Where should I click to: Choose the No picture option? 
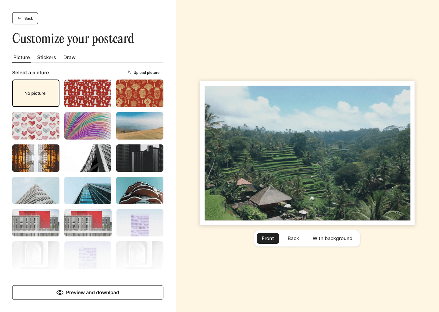(36, 93)
